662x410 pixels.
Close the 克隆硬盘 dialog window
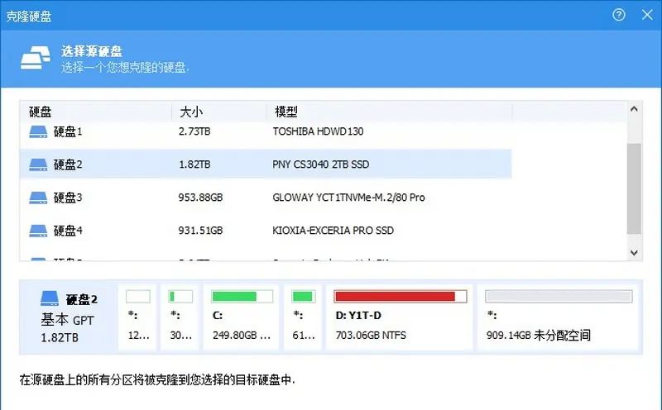click(647, 15)
